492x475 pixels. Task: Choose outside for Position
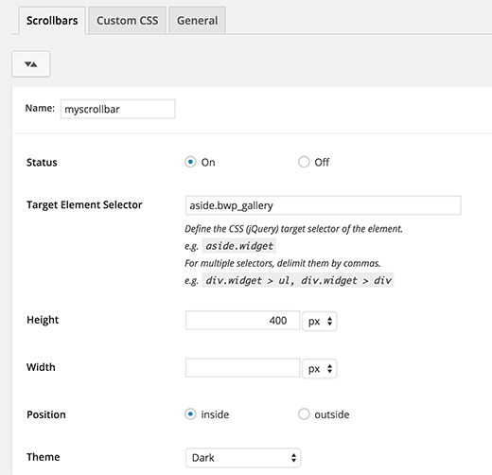click(x=304, y=413)
